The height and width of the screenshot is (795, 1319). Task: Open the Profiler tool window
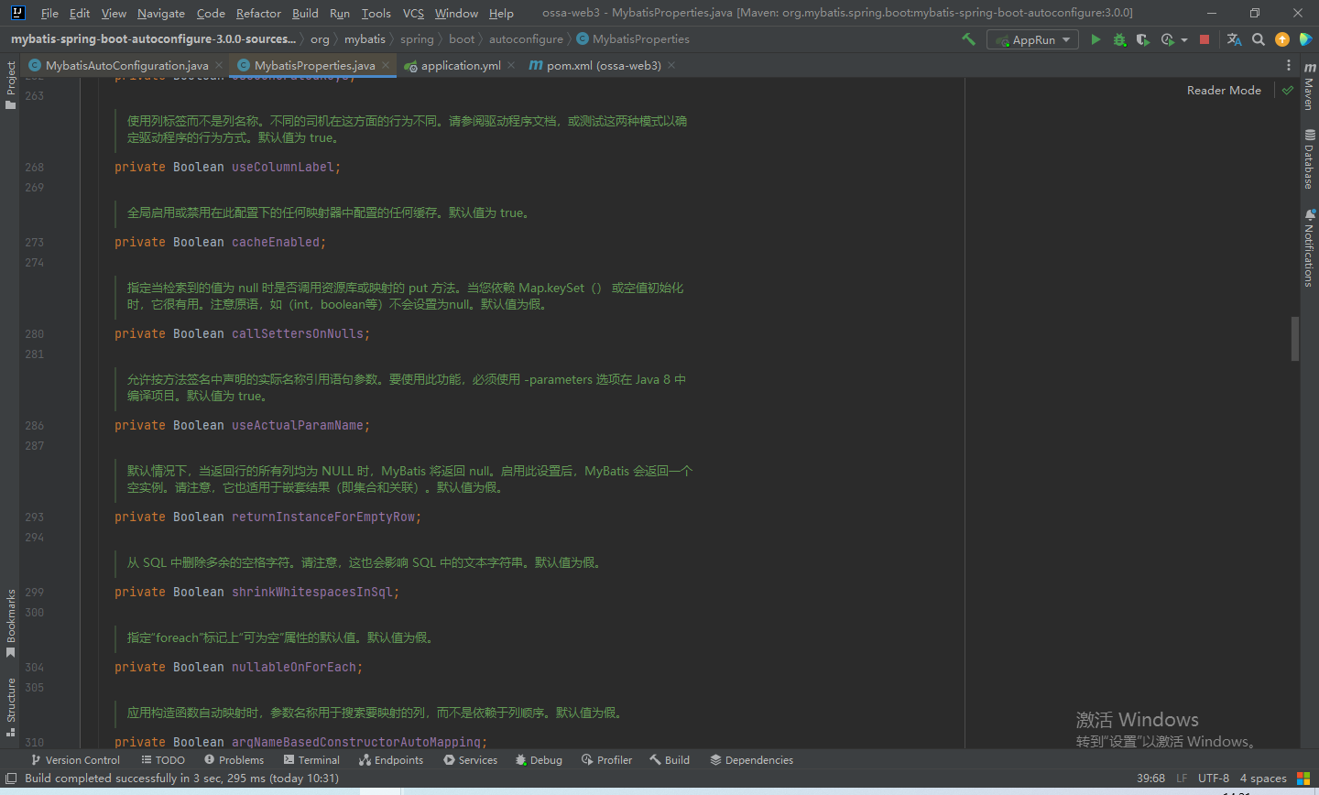606,760
